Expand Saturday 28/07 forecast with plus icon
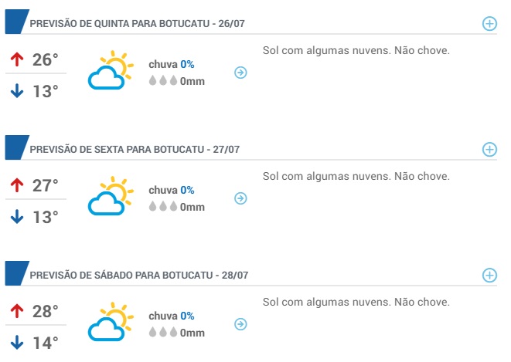Screen dimensions: 511x362 [489, 276]
